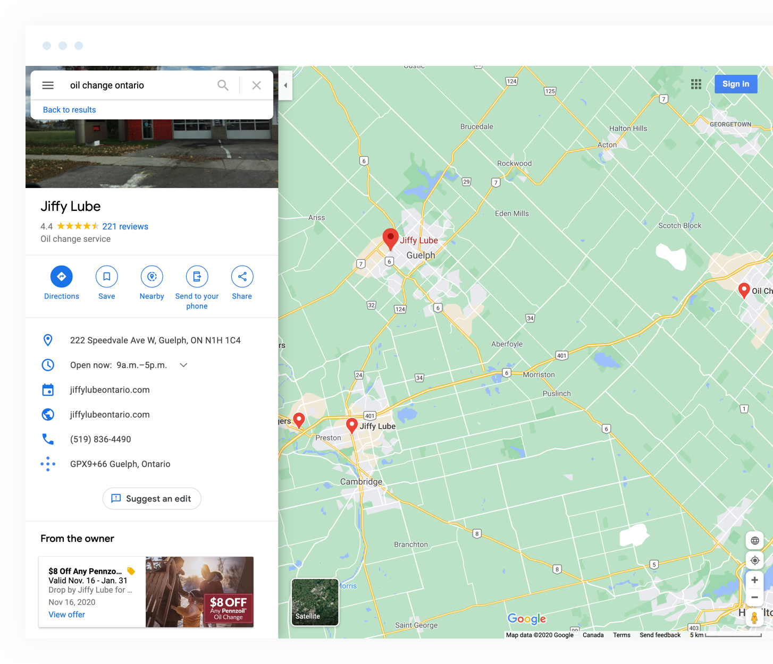The image size is (773, 664).
Task: Expand the opening hours dropdown
Action: pyautogui.click(x=183, y=365)
